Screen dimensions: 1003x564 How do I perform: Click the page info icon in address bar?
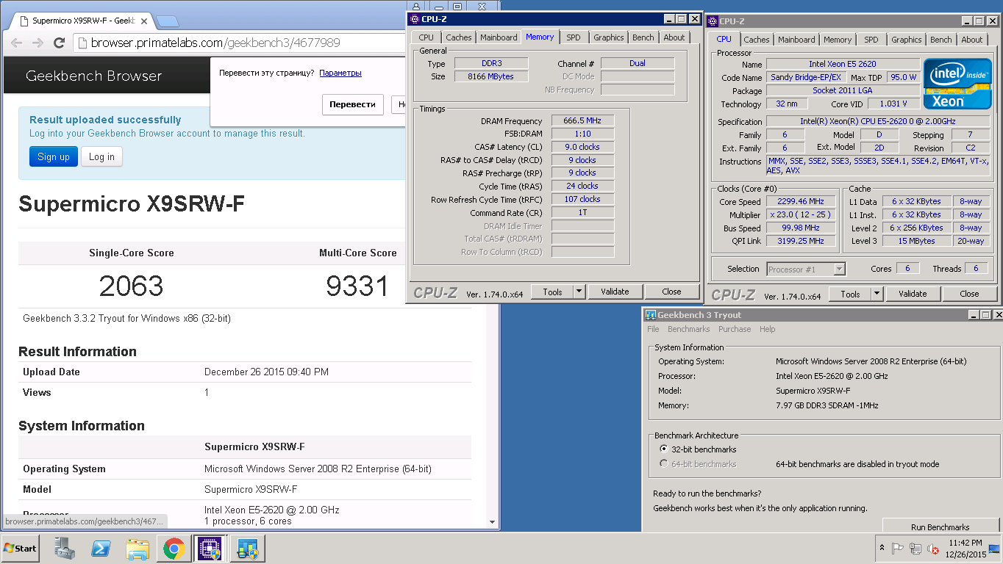point(82,43)
